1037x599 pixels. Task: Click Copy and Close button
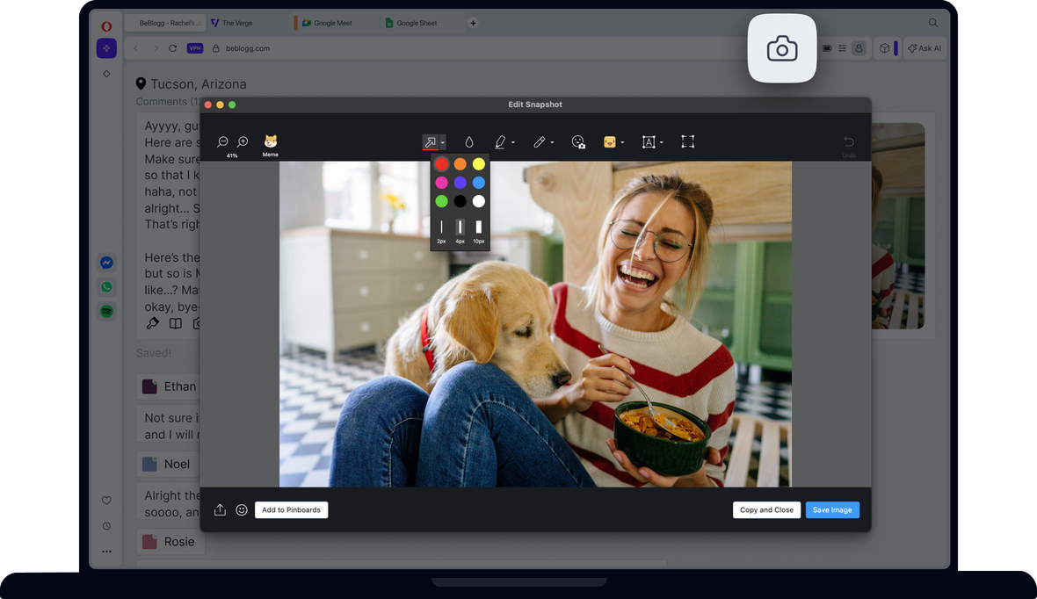(x=766, y=509)
